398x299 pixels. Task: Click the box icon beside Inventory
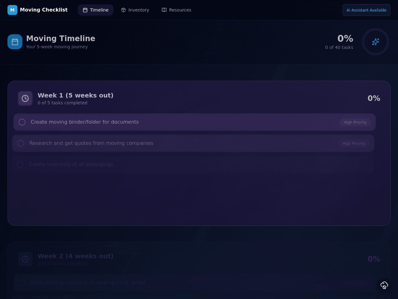pos(123,10)
